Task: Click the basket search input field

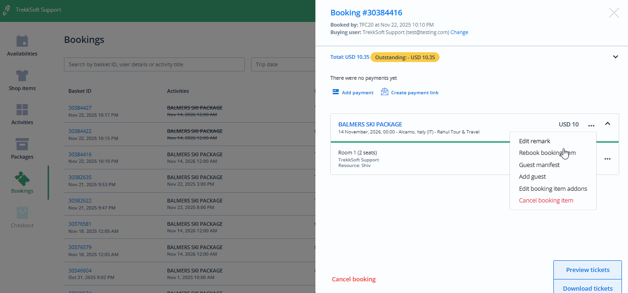Action: tap(154, 64)
